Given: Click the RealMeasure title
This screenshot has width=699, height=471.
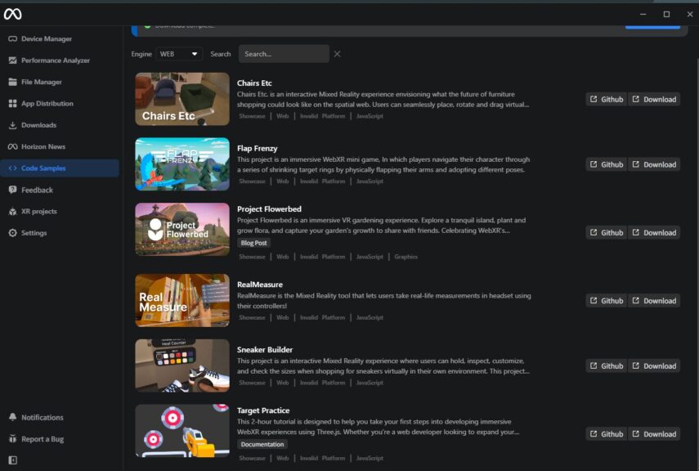Looking at the screenshot, I should pyautogui.click(x=260, y=285).
